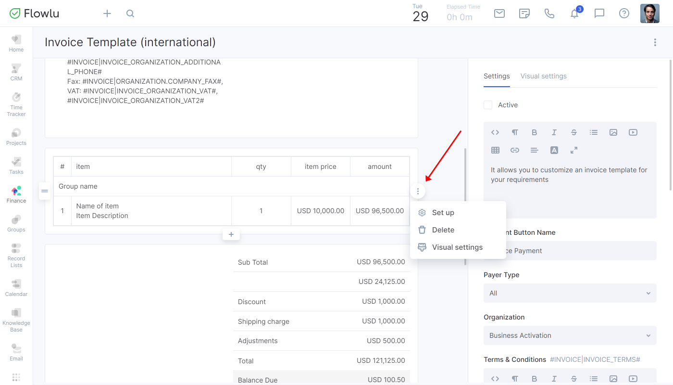Click the italic formatting icon
Viewport: 673px width, 385px height.
click(554, 132)
